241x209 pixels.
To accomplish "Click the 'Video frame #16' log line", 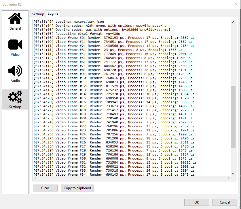I will point(114,102).
